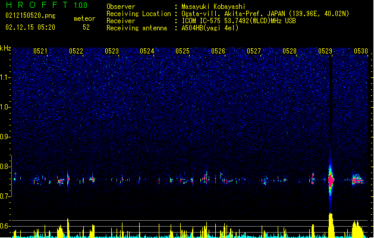Click the observer name Masayuki Kobayashi
Screen dimensions: 374x238
click(x=213, y=7)
